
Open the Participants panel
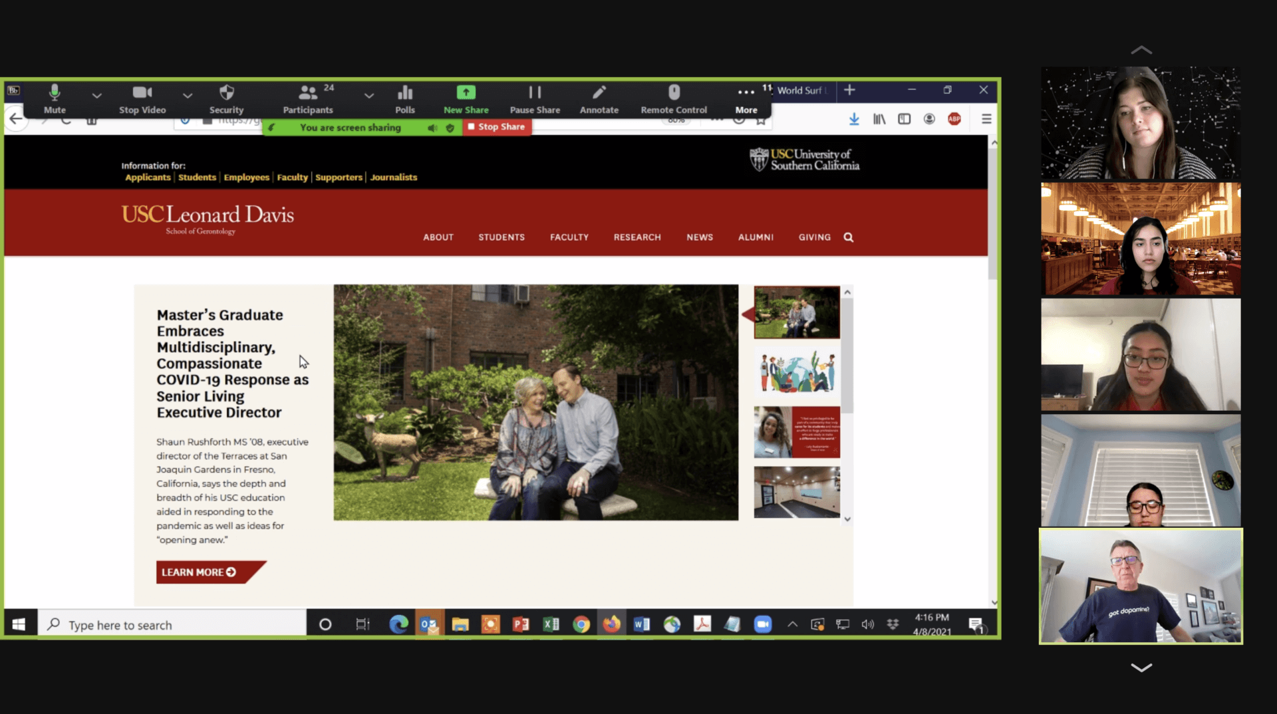click(x=308, y=99)
